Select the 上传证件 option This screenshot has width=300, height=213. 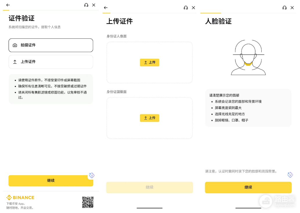51,62
